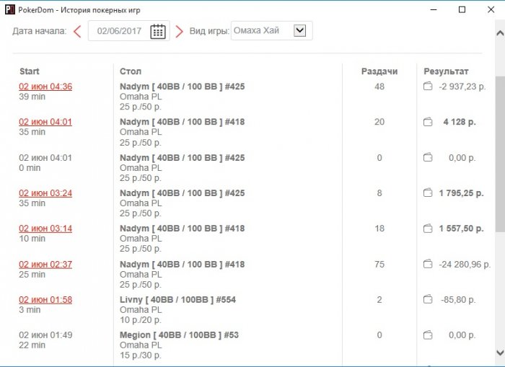Go to next date with right arrow
The width and height of the screenshot is (505, 367).
click(x=179, y=32)
